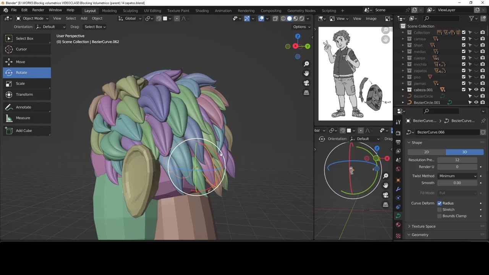Toggle snapping magnet in viewport header
This screenshot has height=275, width=489.
tap(159, 18)
